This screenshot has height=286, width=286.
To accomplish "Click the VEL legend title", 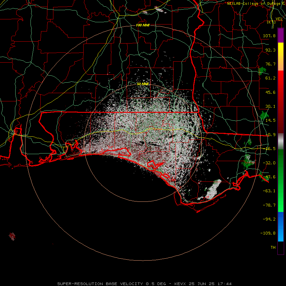I will pyautogui.click(x=279, y=19).
